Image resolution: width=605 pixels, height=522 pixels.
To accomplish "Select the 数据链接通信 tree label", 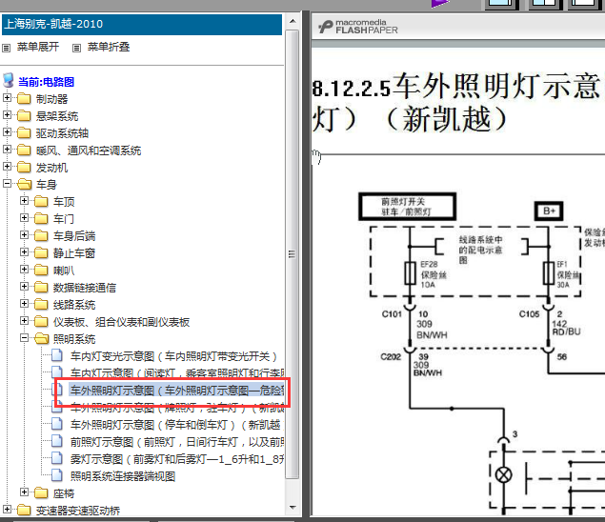I will tap(85, 288).
